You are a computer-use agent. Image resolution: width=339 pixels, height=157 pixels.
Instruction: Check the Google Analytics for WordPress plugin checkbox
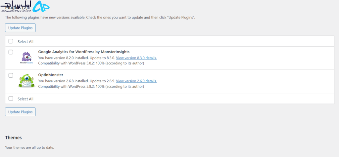coord(11,52)
